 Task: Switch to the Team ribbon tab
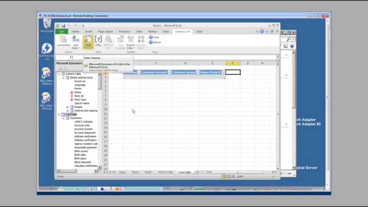199,31
